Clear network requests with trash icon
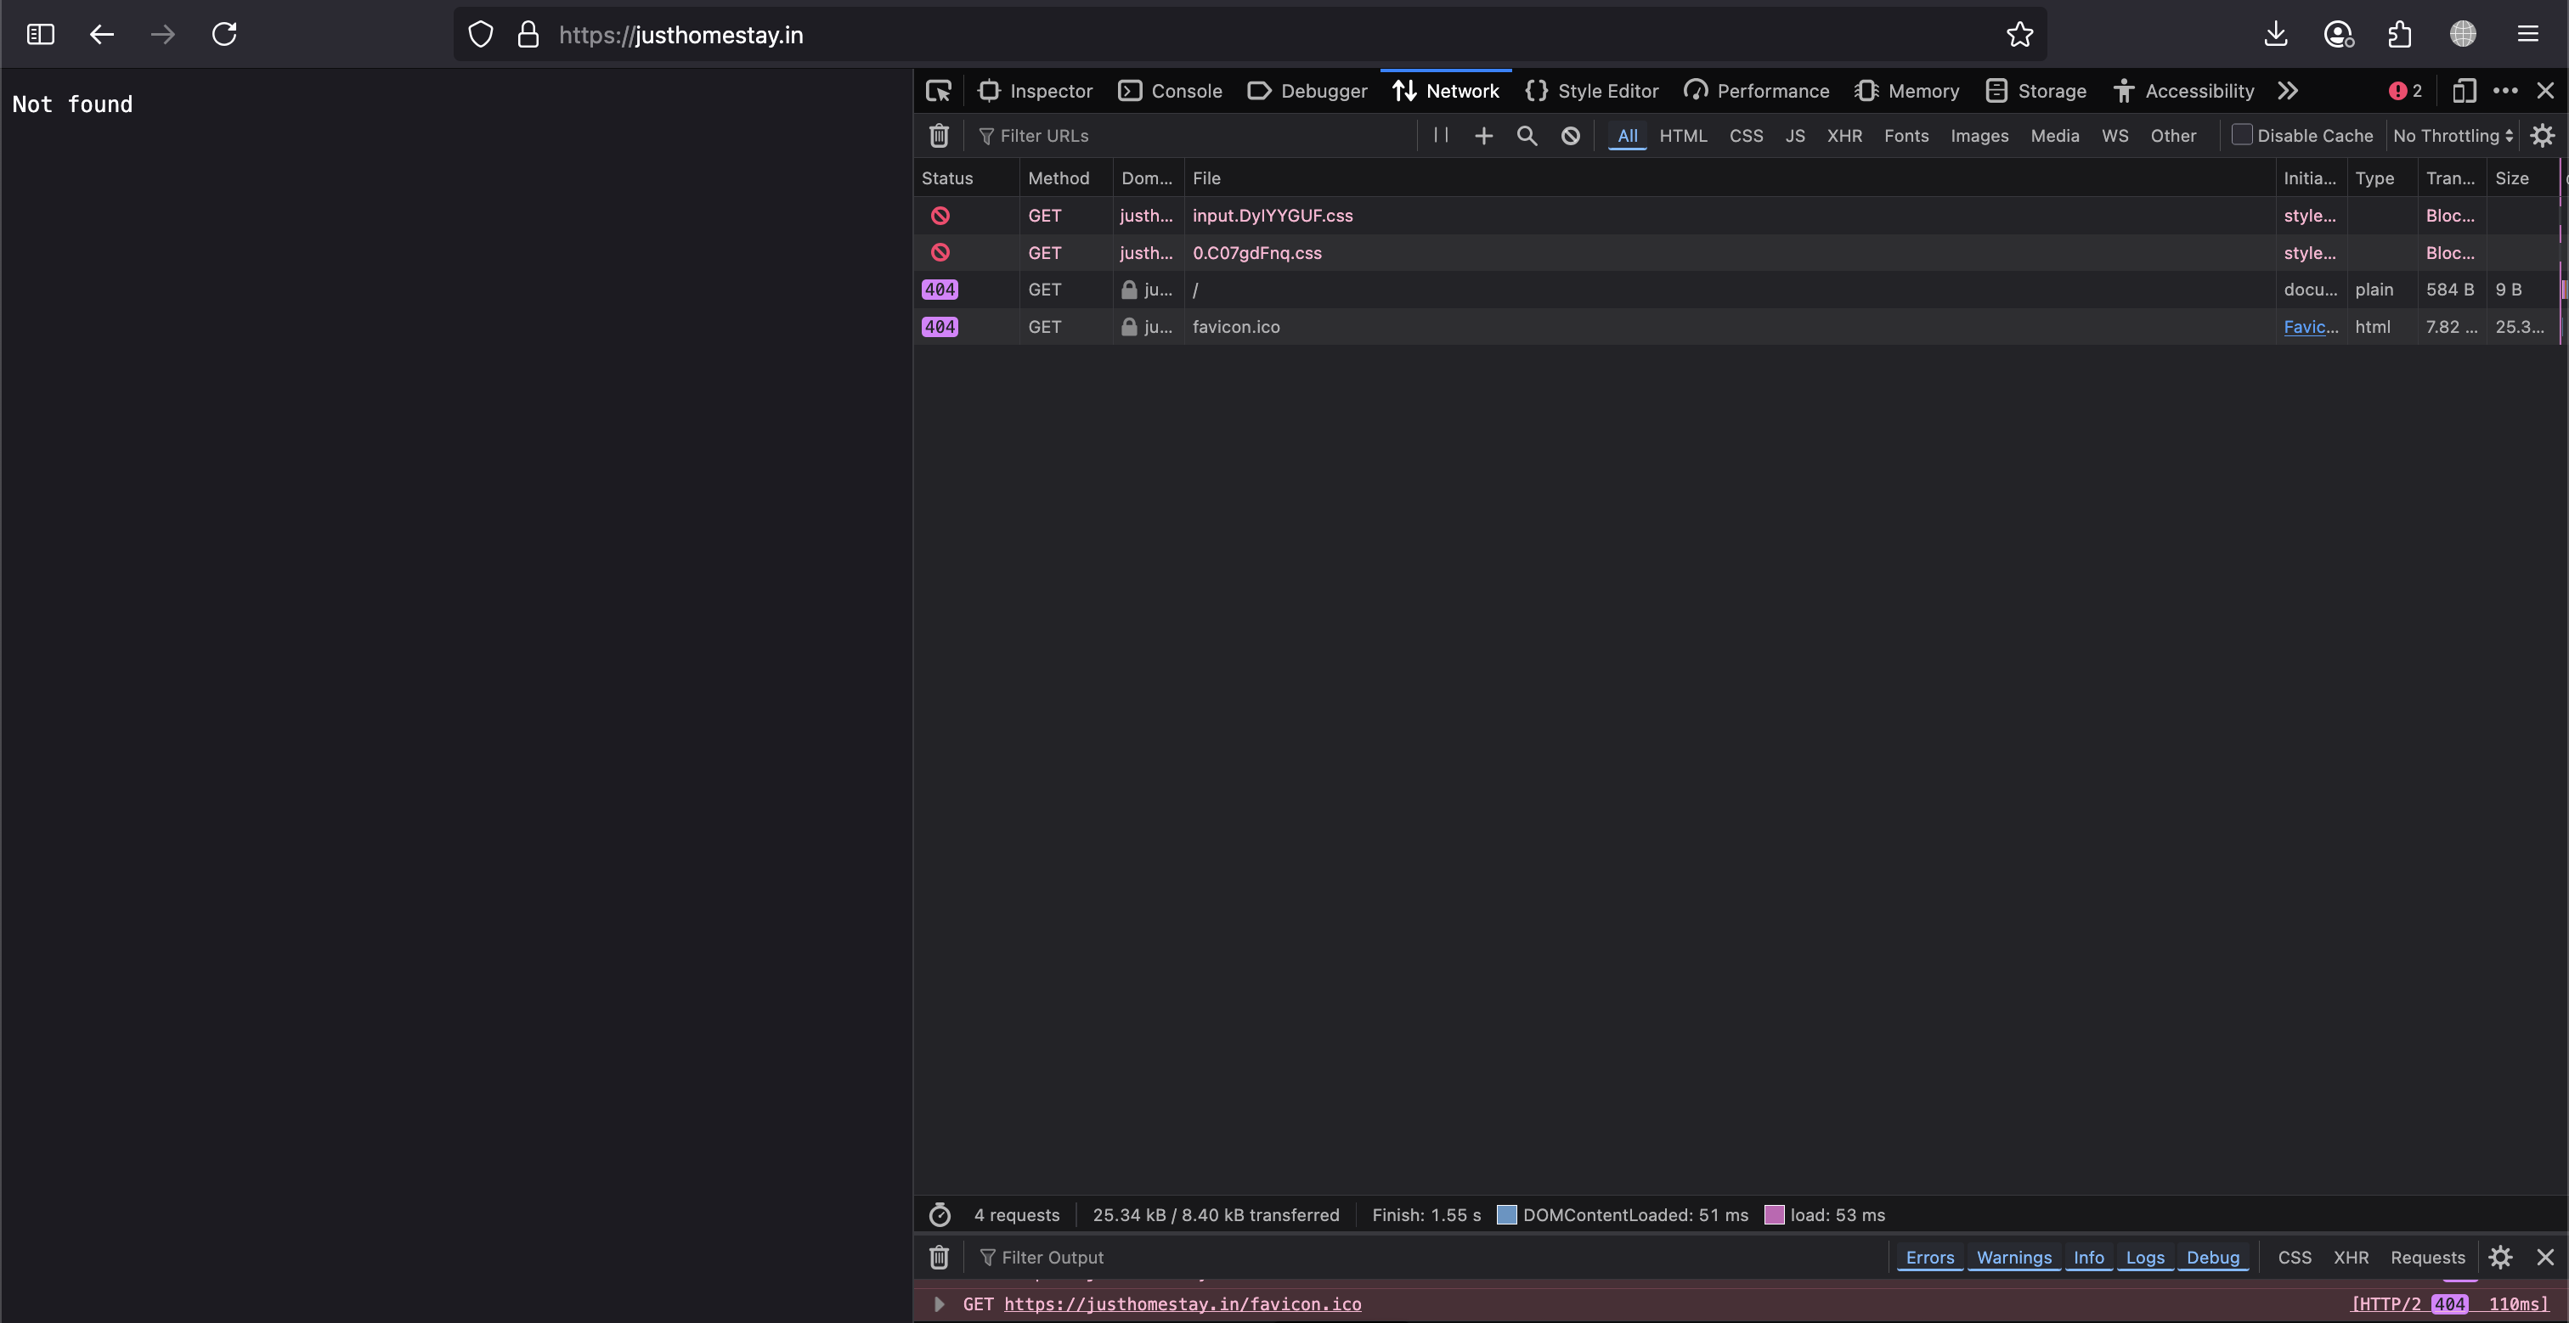Screen dimensions: 2569x1323 (939, 136)
